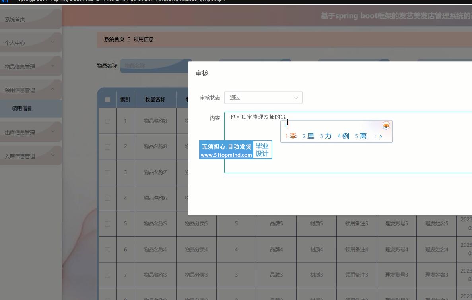Check the checkbox for row 7
The width and height of the screenshot is (472, 300).
click(107, 275)
